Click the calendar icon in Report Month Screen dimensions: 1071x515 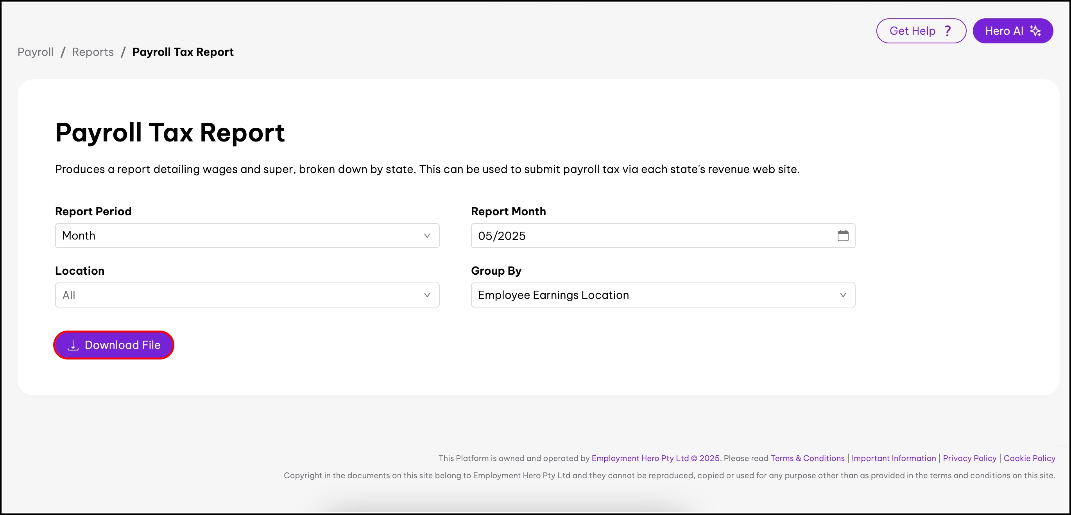(843, 236)
